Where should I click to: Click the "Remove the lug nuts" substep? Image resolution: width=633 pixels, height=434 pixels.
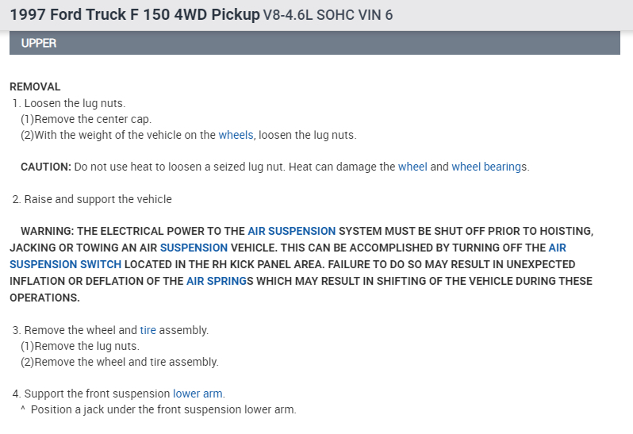pos(80,346)
